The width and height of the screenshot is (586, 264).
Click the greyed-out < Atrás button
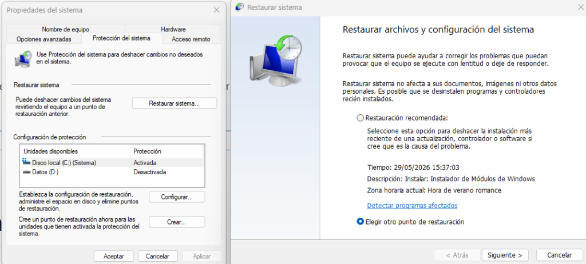(457, 255)
